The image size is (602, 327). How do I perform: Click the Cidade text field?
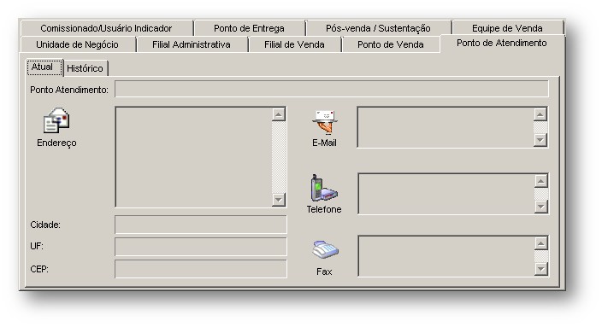point(201,225)
